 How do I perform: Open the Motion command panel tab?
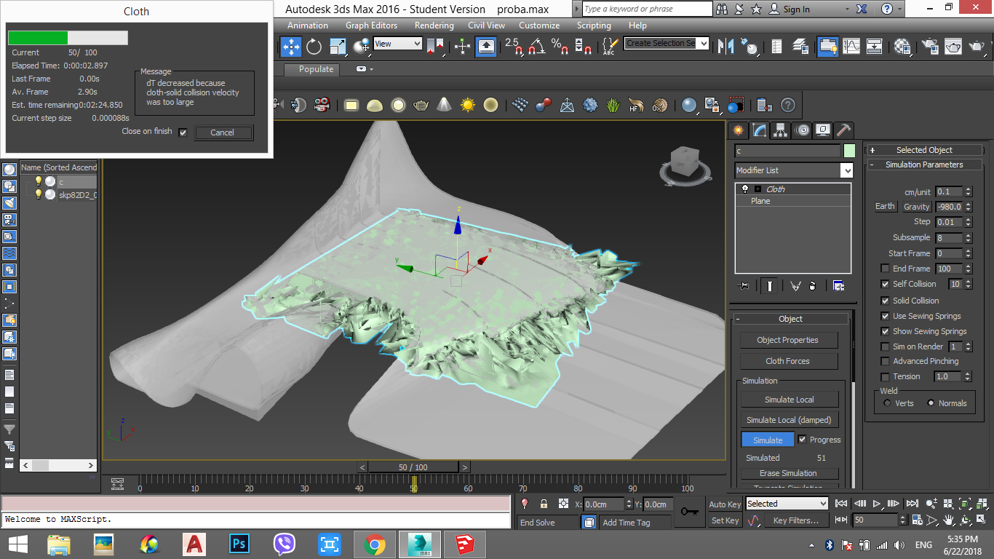[x=802, y=130]
